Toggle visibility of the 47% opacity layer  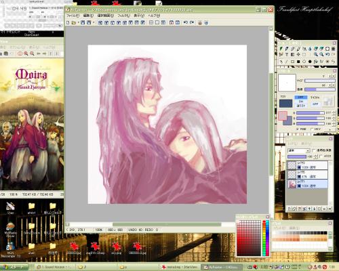pos(299,177)
